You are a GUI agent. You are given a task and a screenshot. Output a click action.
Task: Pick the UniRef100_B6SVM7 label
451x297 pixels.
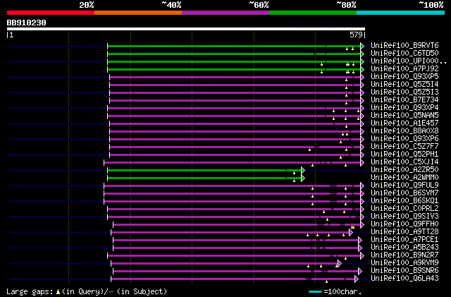(x=404, y=193)
